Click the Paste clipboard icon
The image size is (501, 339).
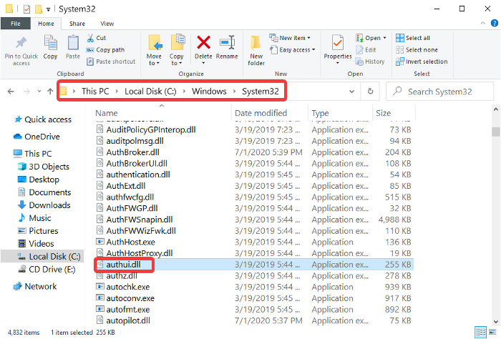73,43
